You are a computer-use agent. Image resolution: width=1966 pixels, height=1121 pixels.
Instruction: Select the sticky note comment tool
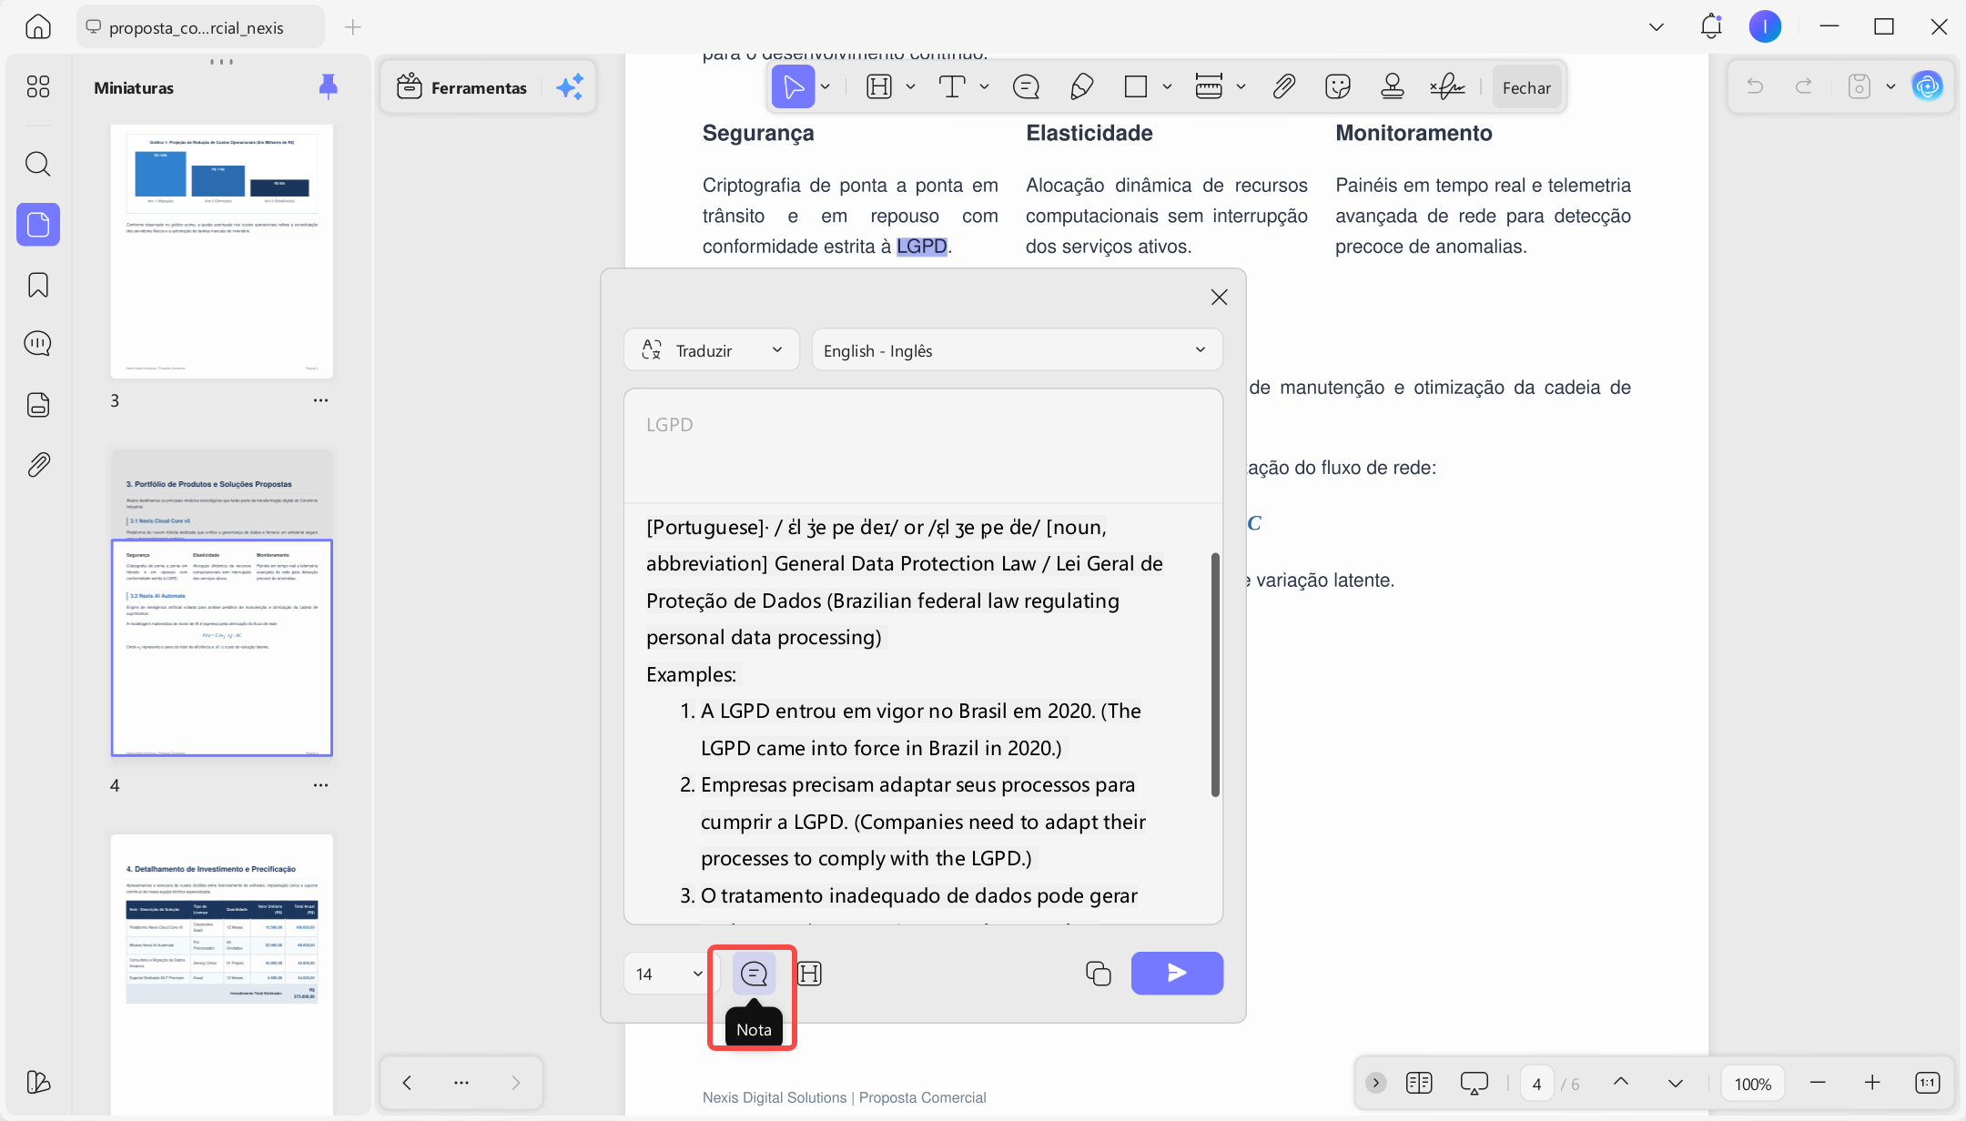(1026, 87)
